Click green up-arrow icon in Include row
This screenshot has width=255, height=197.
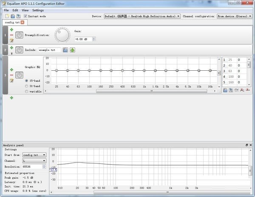coord(72,50)
